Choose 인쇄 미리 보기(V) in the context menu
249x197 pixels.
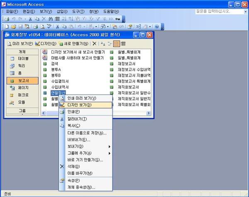pos(85,98)
